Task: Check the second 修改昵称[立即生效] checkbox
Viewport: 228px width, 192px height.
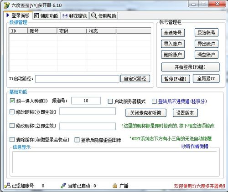Action: [x=12, y=126]
